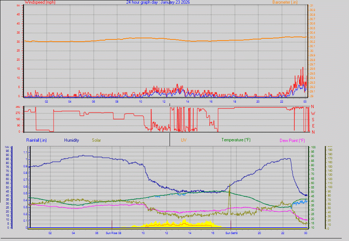Click the orange barometer line
349x241 pixels.
(x=146, y=38)
